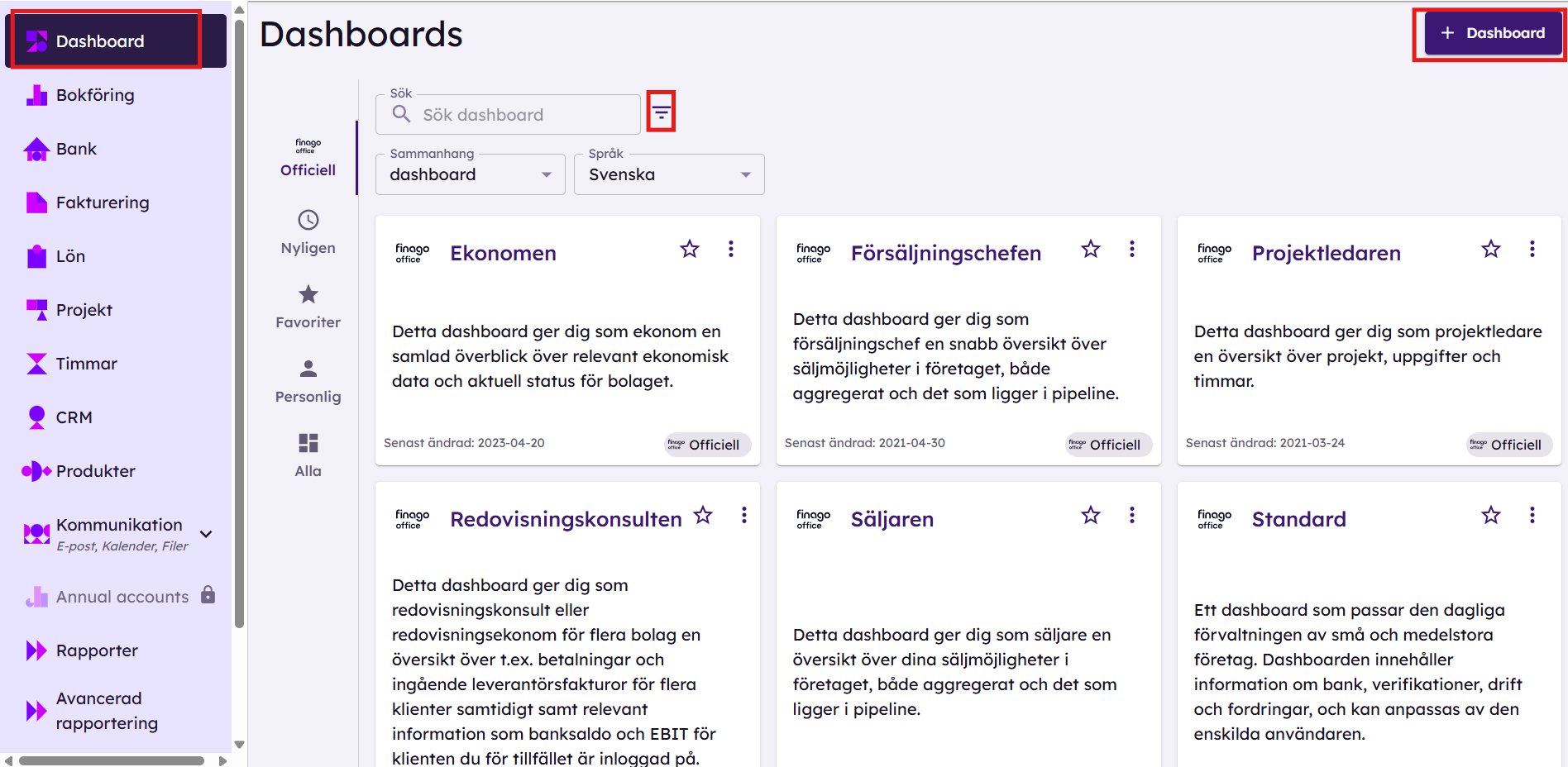The image size is (1568, 767).
Task: Click 'Senast ändrad: 2021-04-30' text
Action: tap(864, 443)
